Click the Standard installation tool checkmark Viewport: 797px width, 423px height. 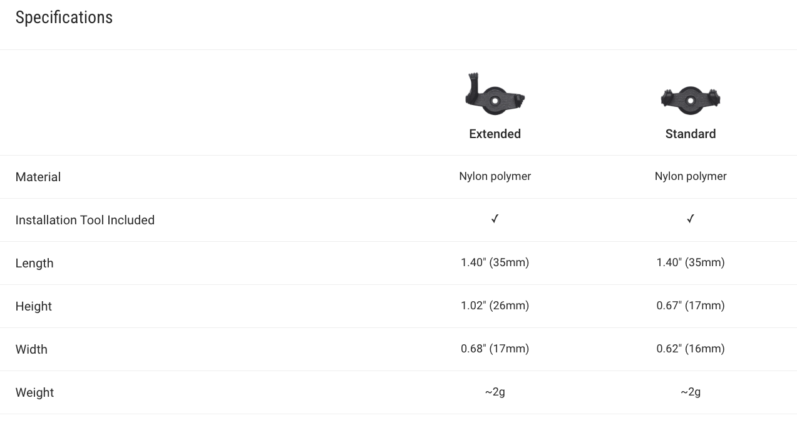tap(691, 219)
